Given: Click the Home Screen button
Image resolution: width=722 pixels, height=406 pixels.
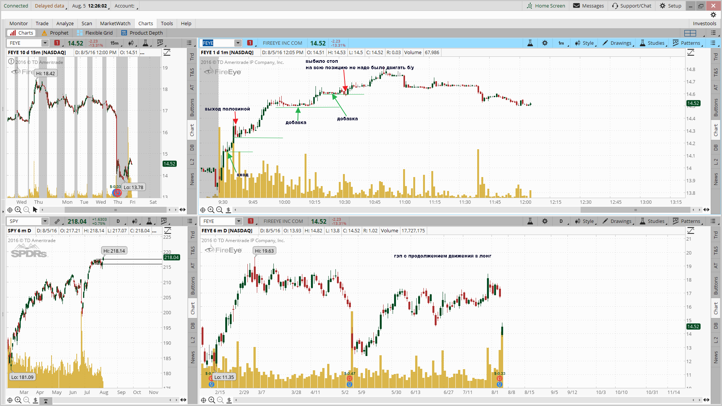Looking at the screenshot, I should 546,6.
